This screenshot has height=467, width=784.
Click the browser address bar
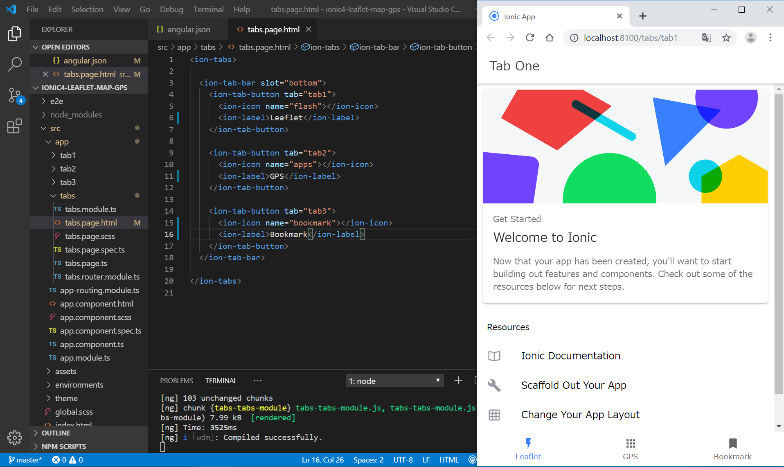tap(630, 38)
